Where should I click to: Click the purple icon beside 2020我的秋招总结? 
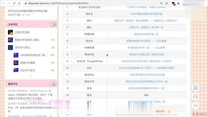point(16,55)
